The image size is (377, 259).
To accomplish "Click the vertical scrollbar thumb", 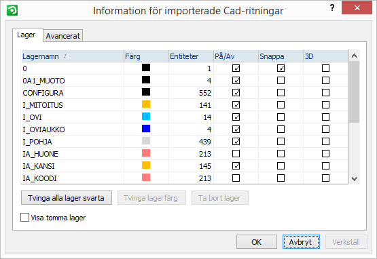I will point(354,92).
